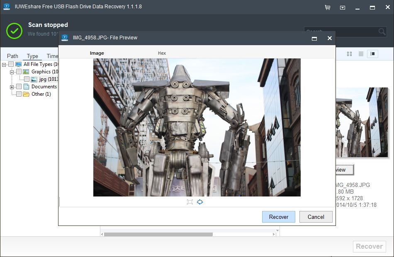Expand the Documents tree node
This screenshot has width=394, height=257.
click(12, 86)
